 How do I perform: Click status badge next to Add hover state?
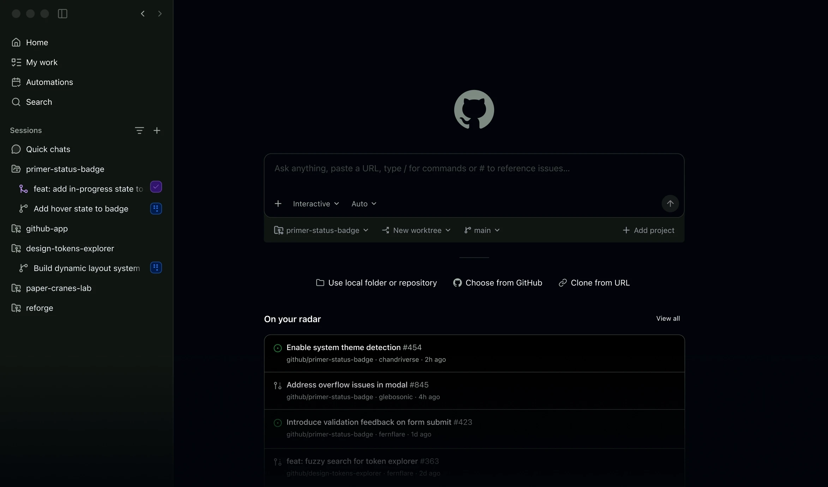click(x=156, y=209)
